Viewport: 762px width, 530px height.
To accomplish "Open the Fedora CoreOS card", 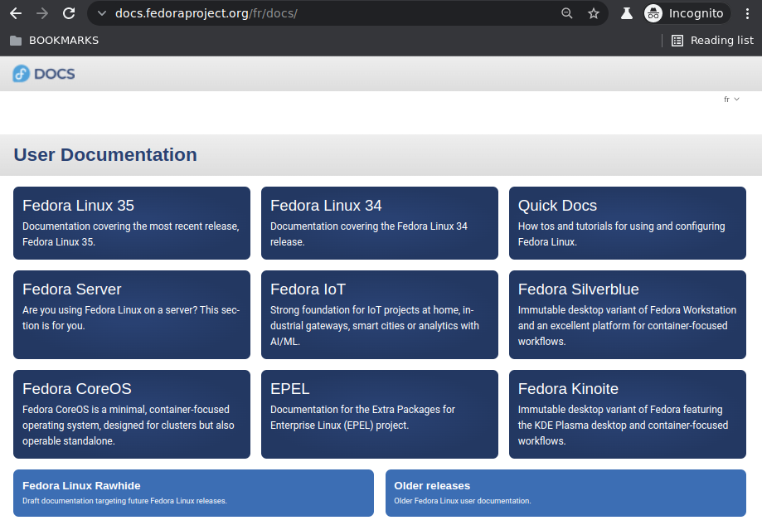I will coord(132,414).
